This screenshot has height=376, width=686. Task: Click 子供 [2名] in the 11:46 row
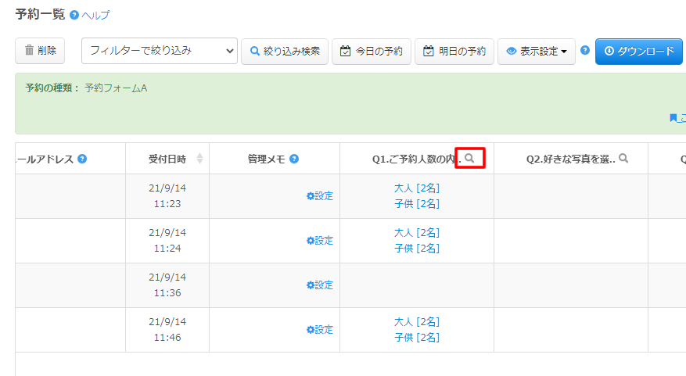coord(417,338)
